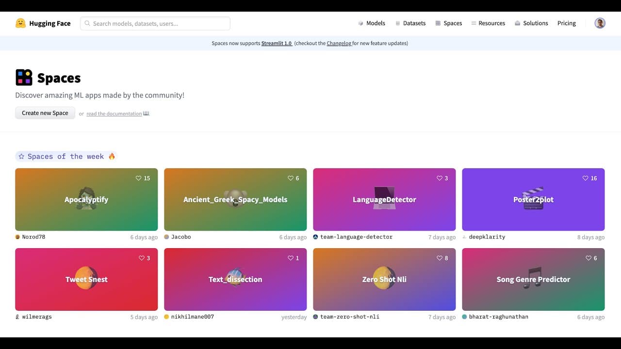Open the Ancient_Greek_Spacy_Models space card
This screenshot has width=621, height=349.
[235, 200]
